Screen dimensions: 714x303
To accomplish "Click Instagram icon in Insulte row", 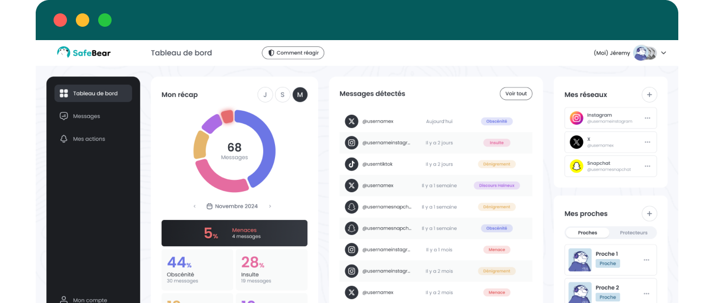I will click(351, 143).
